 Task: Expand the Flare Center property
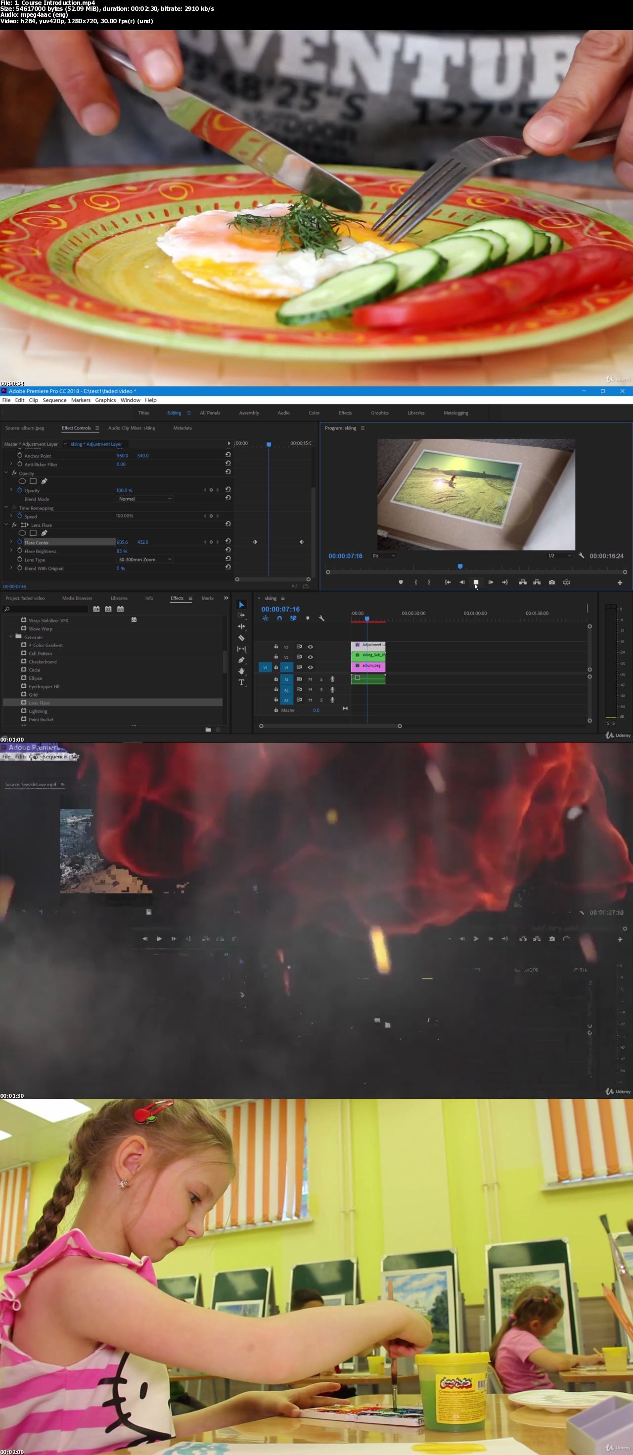11,542
